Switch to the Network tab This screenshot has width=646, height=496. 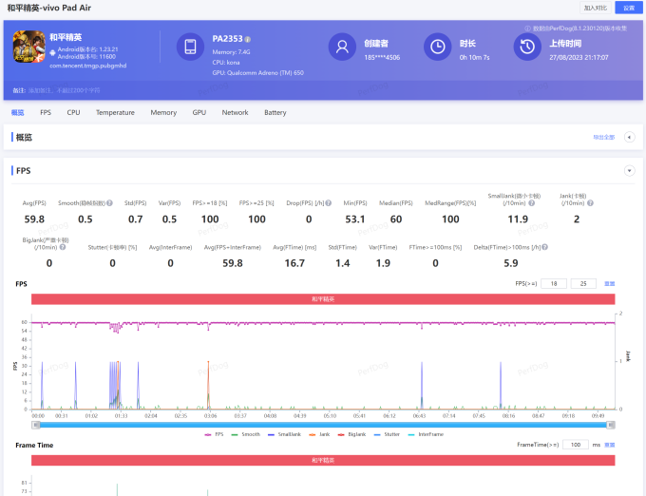[x=235, y=112]
